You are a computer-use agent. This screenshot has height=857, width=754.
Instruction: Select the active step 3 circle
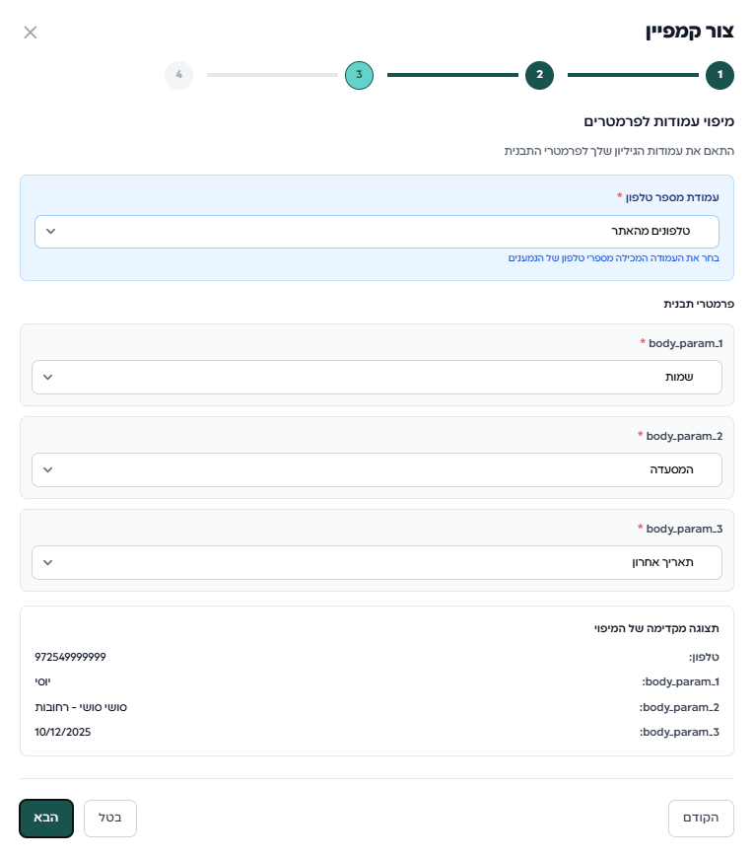[359, 75]
